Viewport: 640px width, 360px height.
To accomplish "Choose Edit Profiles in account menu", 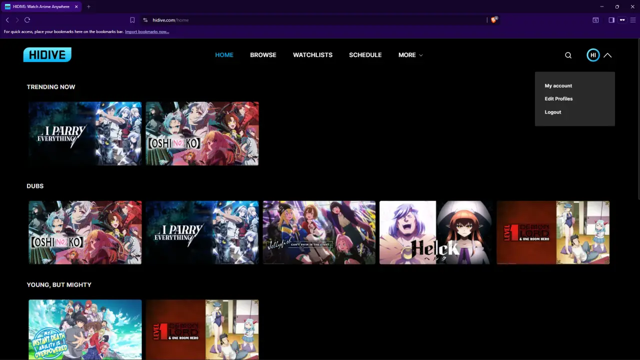I will click(x=558, y=98).
